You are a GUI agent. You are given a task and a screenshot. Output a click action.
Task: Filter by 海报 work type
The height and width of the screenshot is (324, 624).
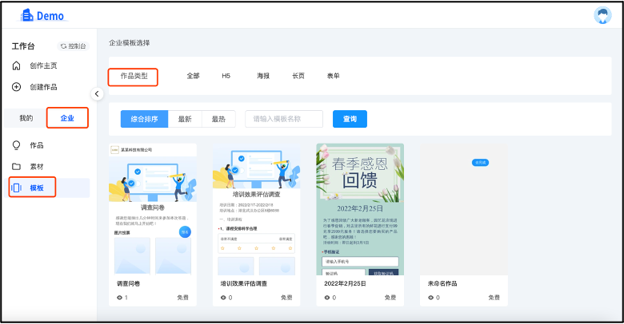[263, 76]
